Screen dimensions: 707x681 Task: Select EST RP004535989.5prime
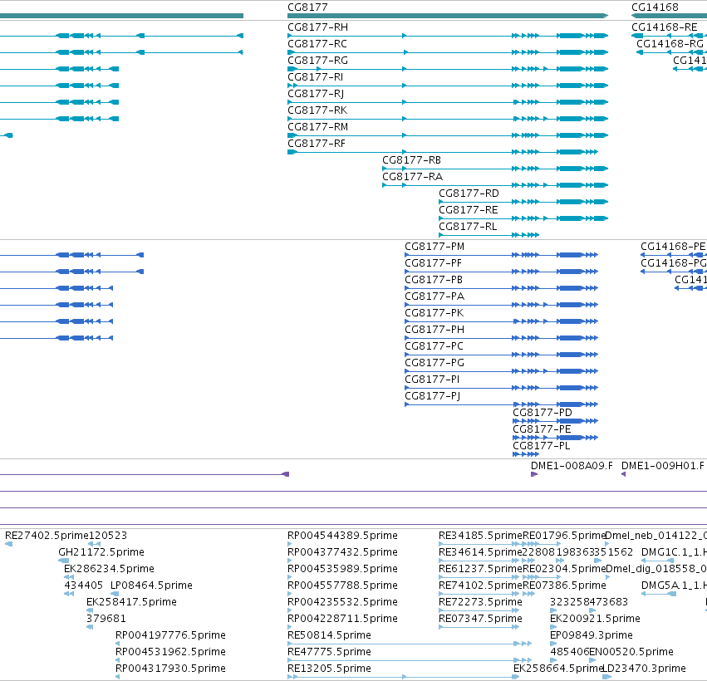pos(342,569)
